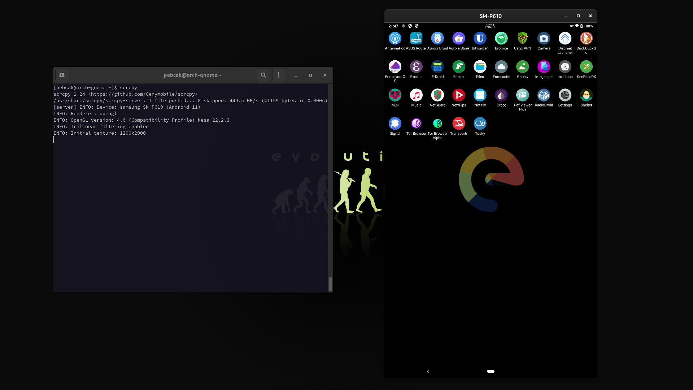
Task: Click the 21:47 clock in tablet status bar
Action: coord(393,26)
